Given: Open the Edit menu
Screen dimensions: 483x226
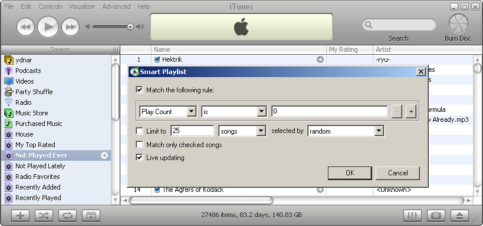Looking at the screenshot, I should pos(26,6).
